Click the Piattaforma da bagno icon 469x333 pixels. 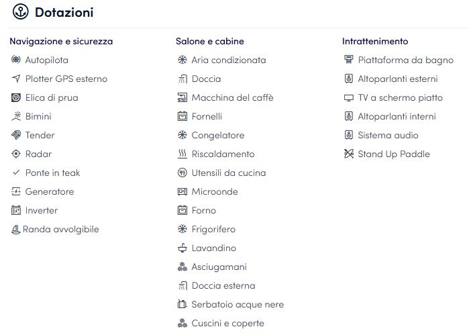(348, 60)
